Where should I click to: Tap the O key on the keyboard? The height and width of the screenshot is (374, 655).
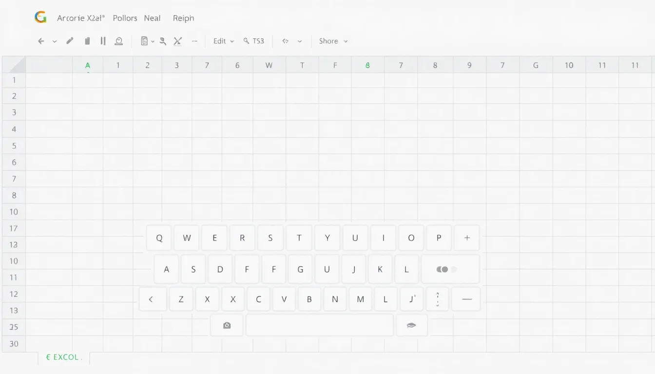tap(411, 238)
